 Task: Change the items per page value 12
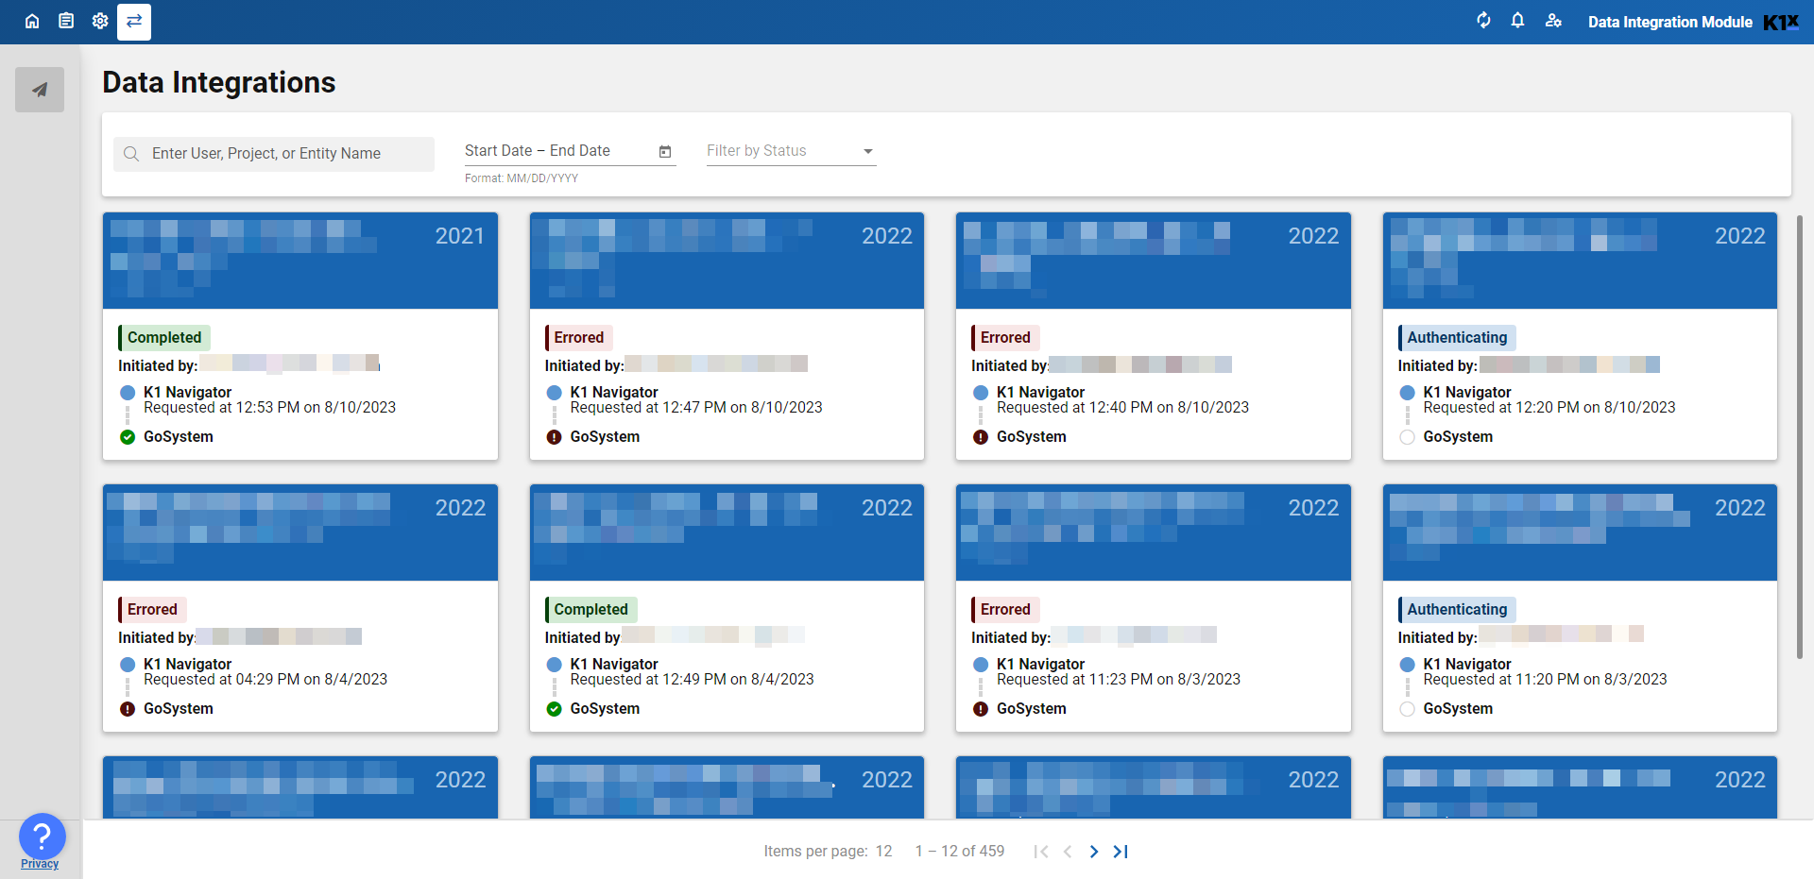coord(883,851)
